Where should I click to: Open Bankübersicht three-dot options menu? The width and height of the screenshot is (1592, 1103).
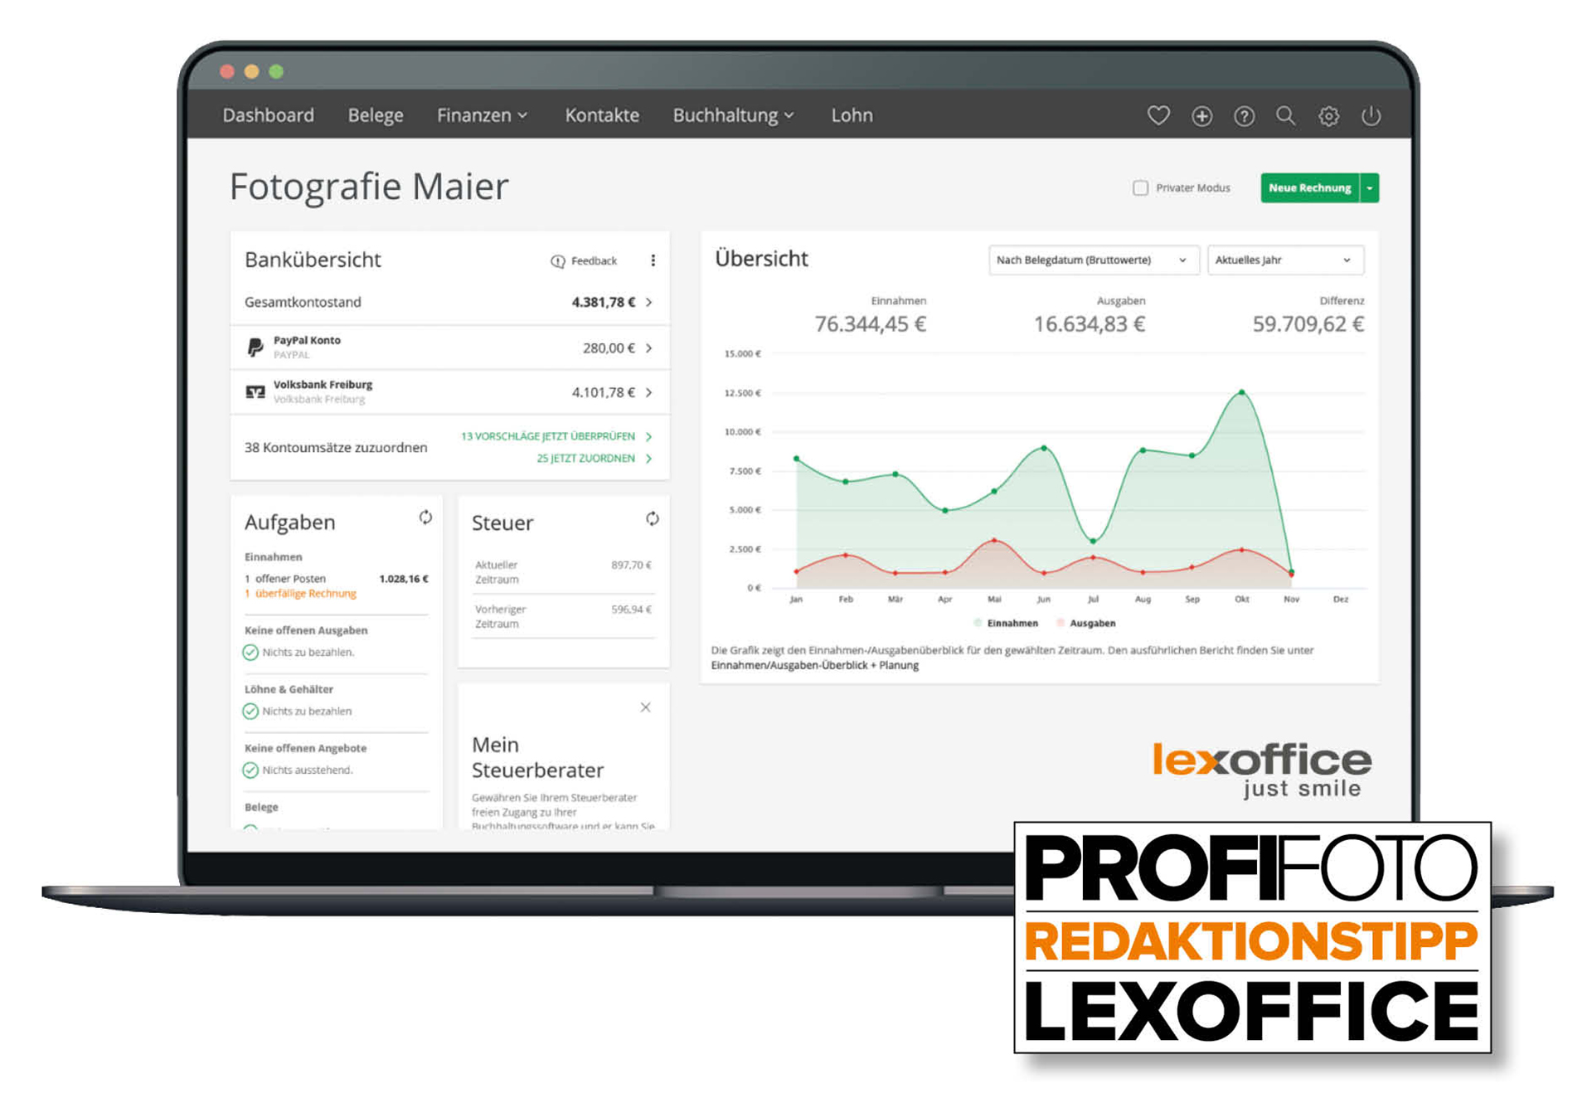653,260
